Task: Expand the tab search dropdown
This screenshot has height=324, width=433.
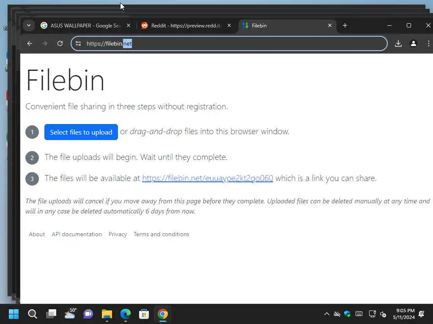Action: 29,26
